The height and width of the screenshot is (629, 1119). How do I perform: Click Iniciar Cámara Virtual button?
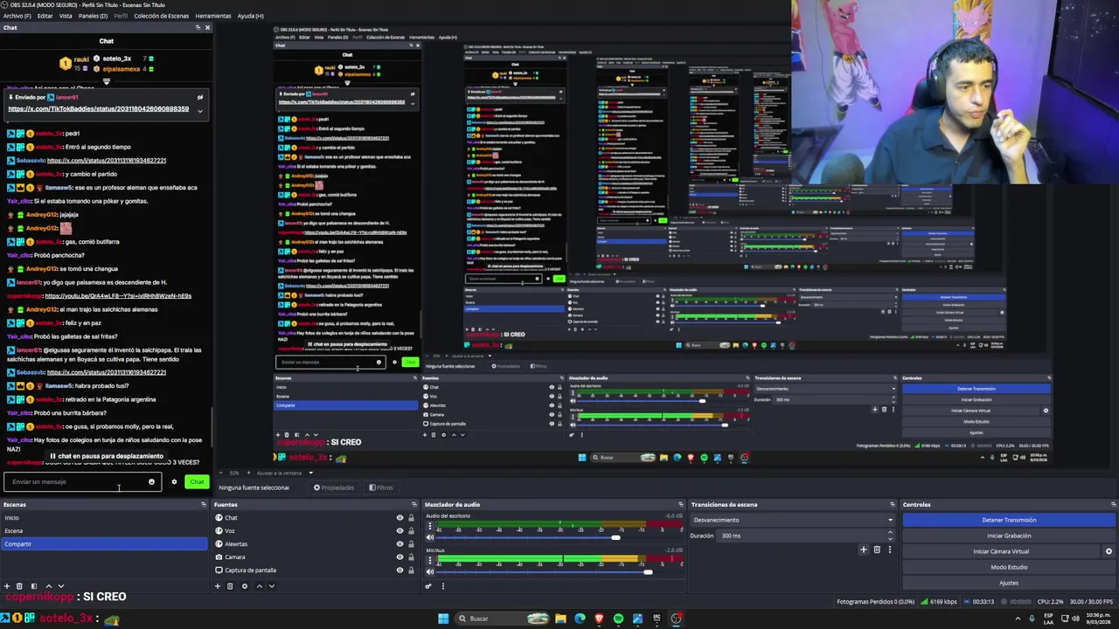(1001, 551)
